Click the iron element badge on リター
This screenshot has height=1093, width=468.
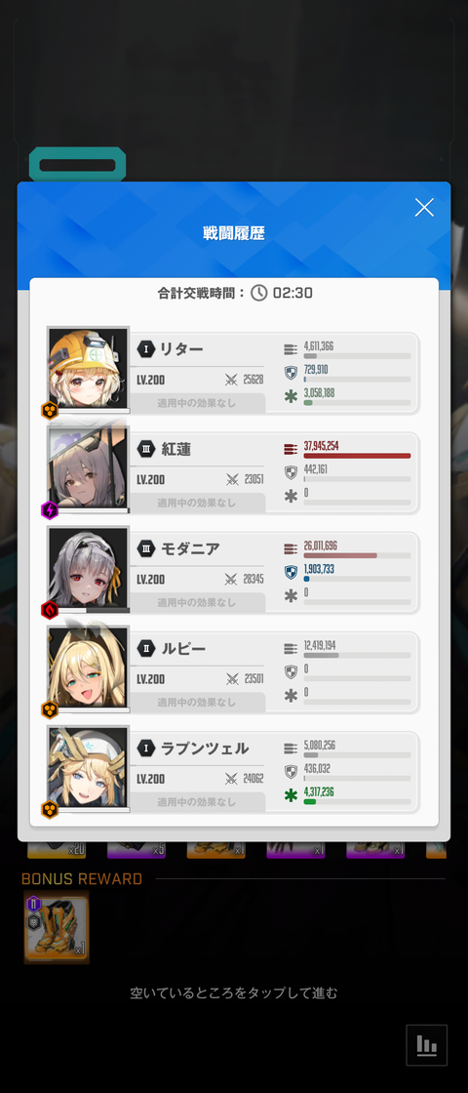click(x=50, y=411)
